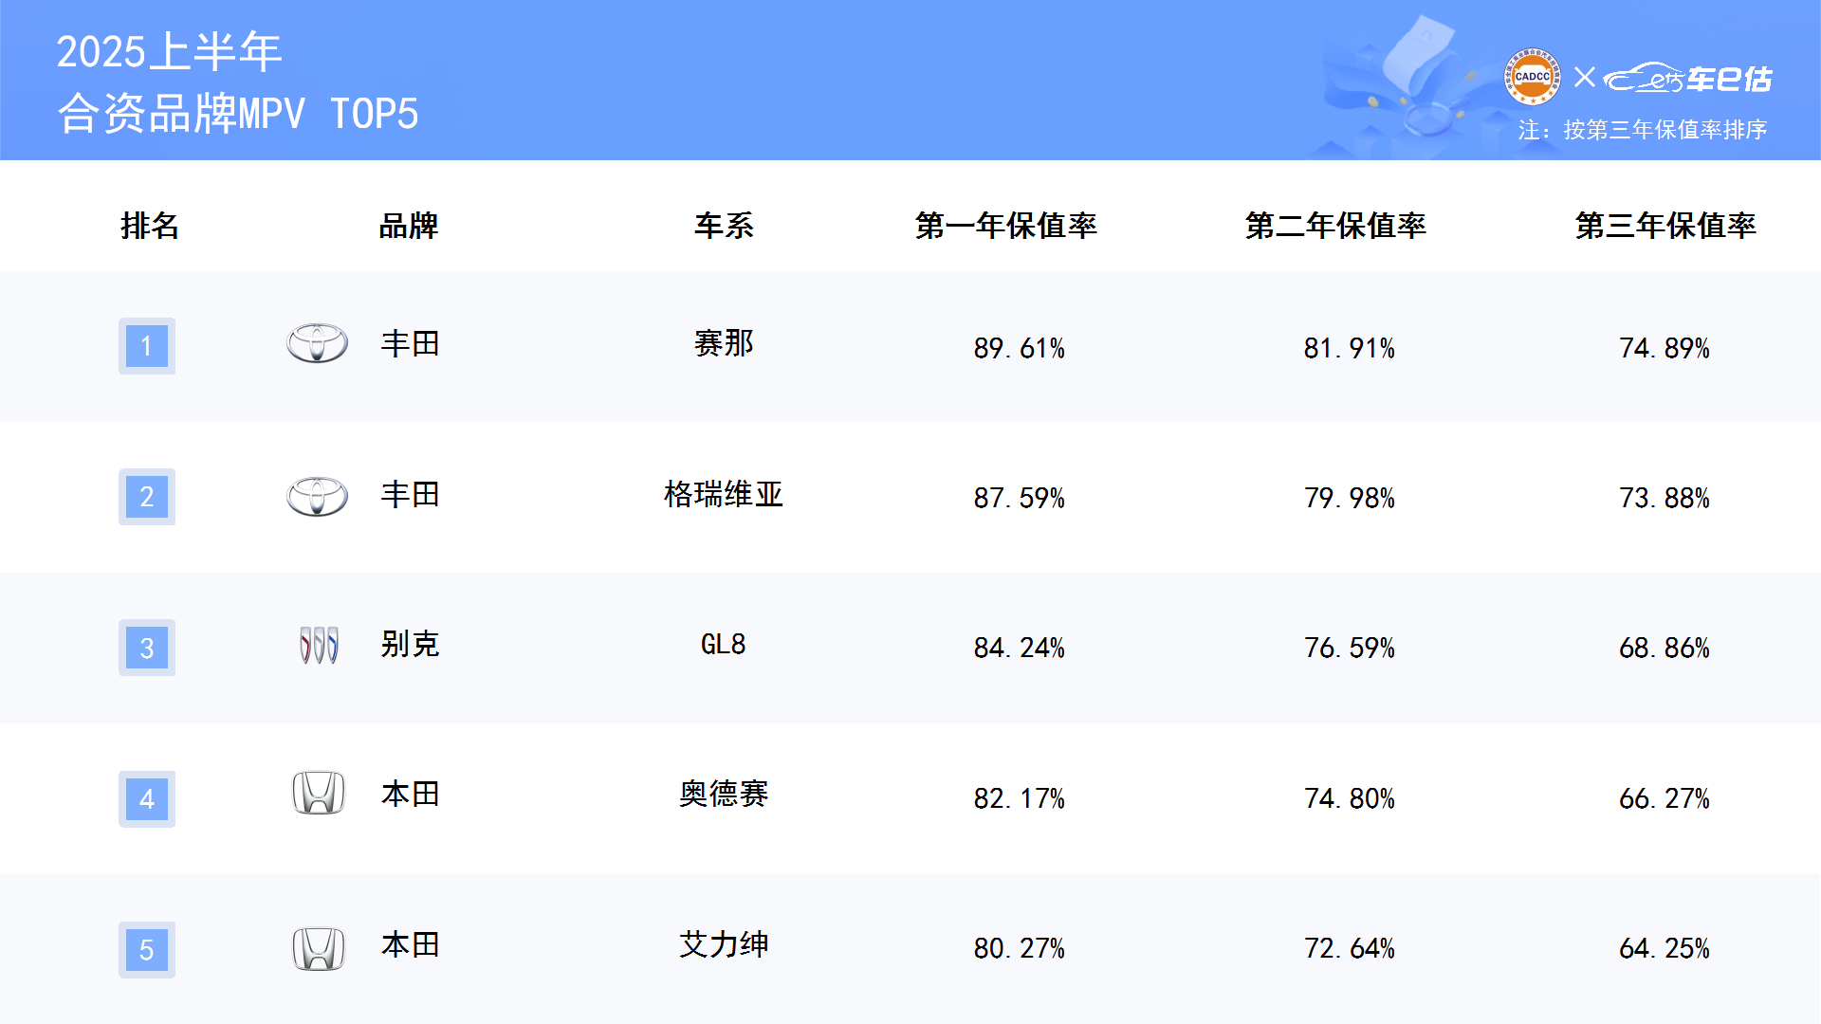Viewport: 1821px width, 1024px height.
Task: Select the GL8 model name
Action: pos(723,645)
